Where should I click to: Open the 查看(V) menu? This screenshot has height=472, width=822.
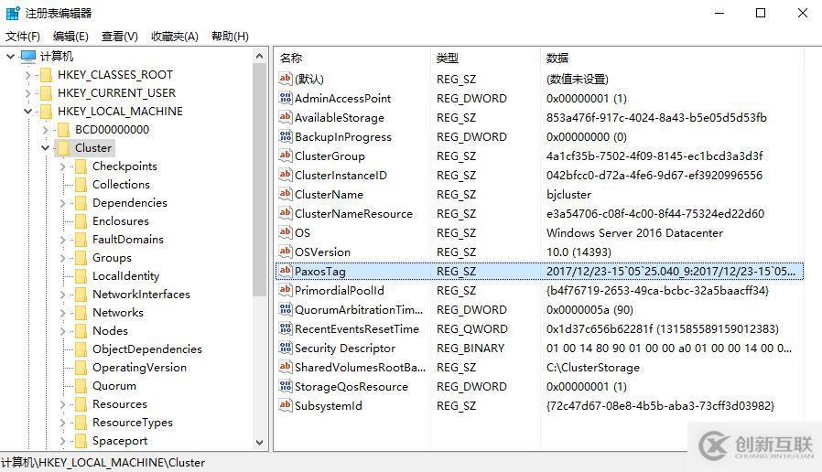pos(120,37)
